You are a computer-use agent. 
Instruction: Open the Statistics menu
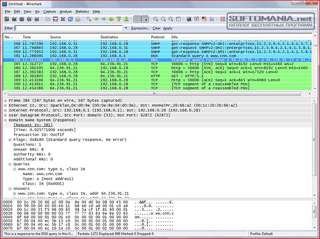(x=82, y=12)
